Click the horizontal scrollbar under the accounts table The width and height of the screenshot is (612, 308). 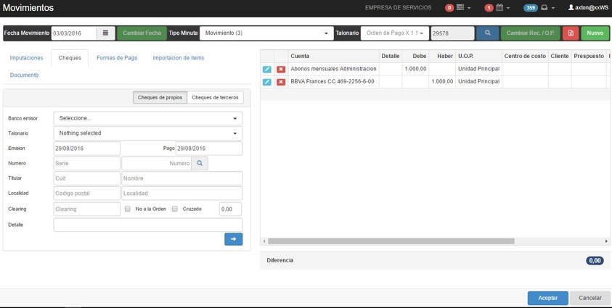tap(392, 241)
